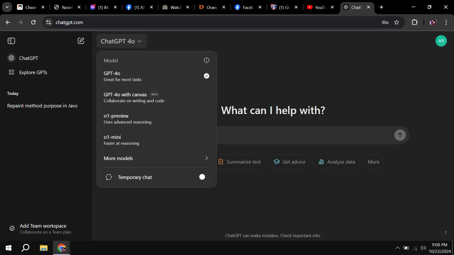Switch to the Messenger (1) My tab
The width and height of the screenshot is (454, 255).
pyautogui.click(x=103, y=7)
